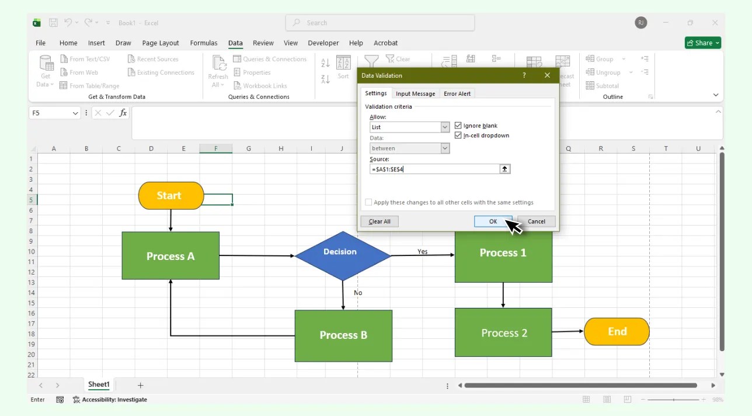Open the Get Data tool

tap(46, 71)
